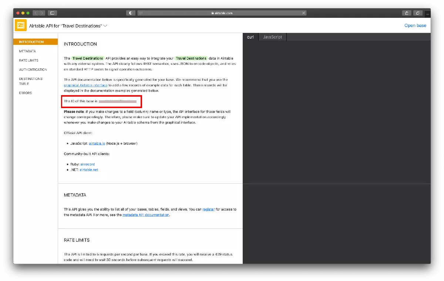The width and height of the screenshot is (444, 281).
Task: Expand the Travel Destinations base dropdown
Action: (105, 26)
